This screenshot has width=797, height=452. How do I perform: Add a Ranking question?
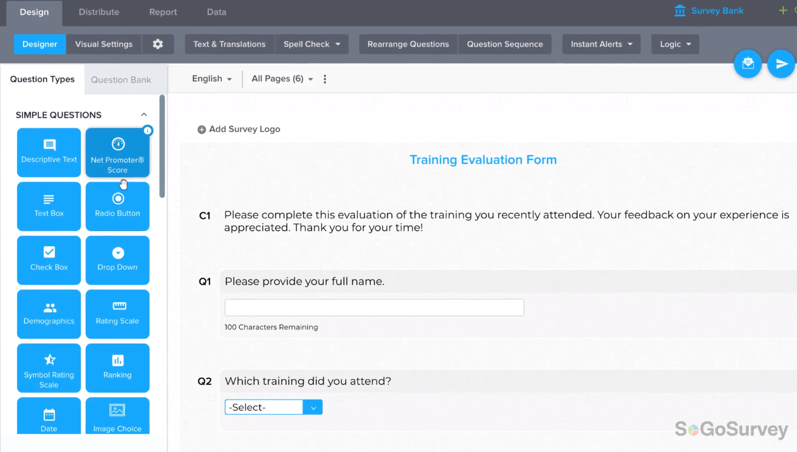[x=117, y=368]
